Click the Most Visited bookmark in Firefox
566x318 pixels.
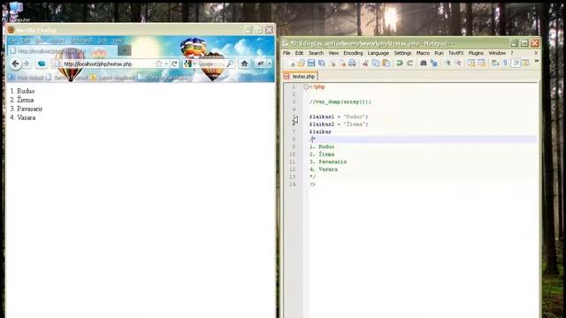point(26,78)
